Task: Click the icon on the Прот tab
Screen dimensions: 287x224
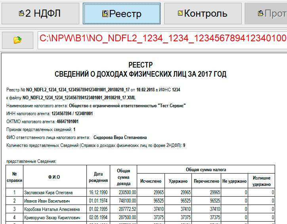Action: [261, 13]
